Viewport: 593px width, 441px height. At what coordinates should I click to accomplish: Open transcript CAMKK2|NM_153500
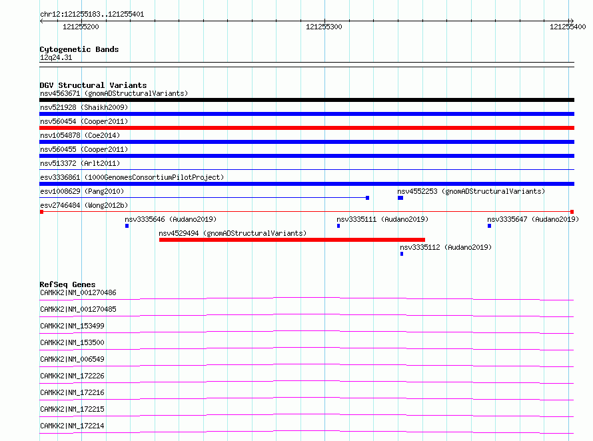point(72,342)
